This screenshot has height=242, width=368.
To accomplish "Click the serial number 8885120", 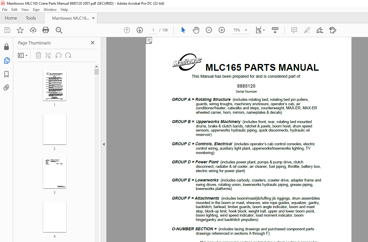I will 246,86.
